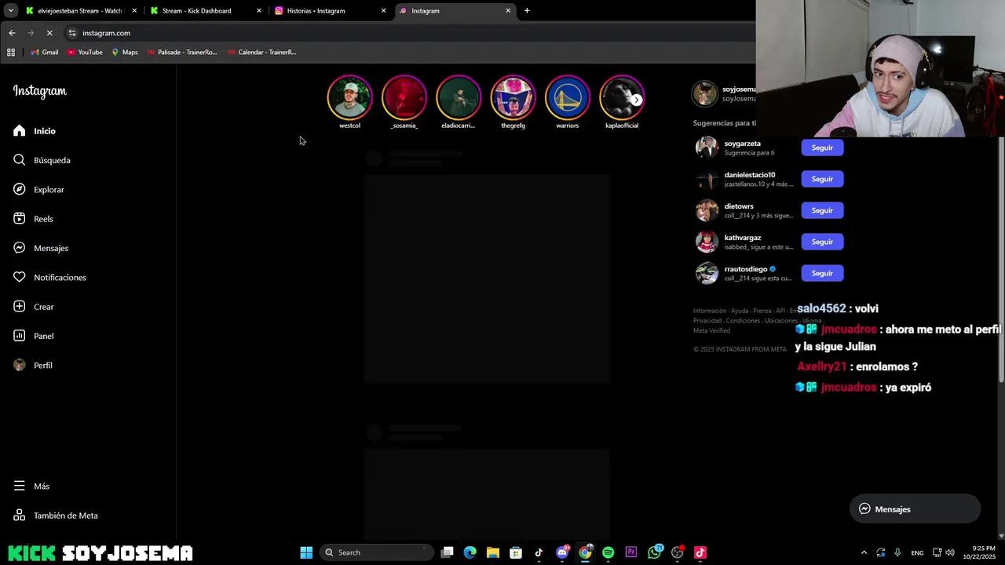Open Notificaciones heart icon
Viewport: 1005px width, 565px height.
pos(20,277)
